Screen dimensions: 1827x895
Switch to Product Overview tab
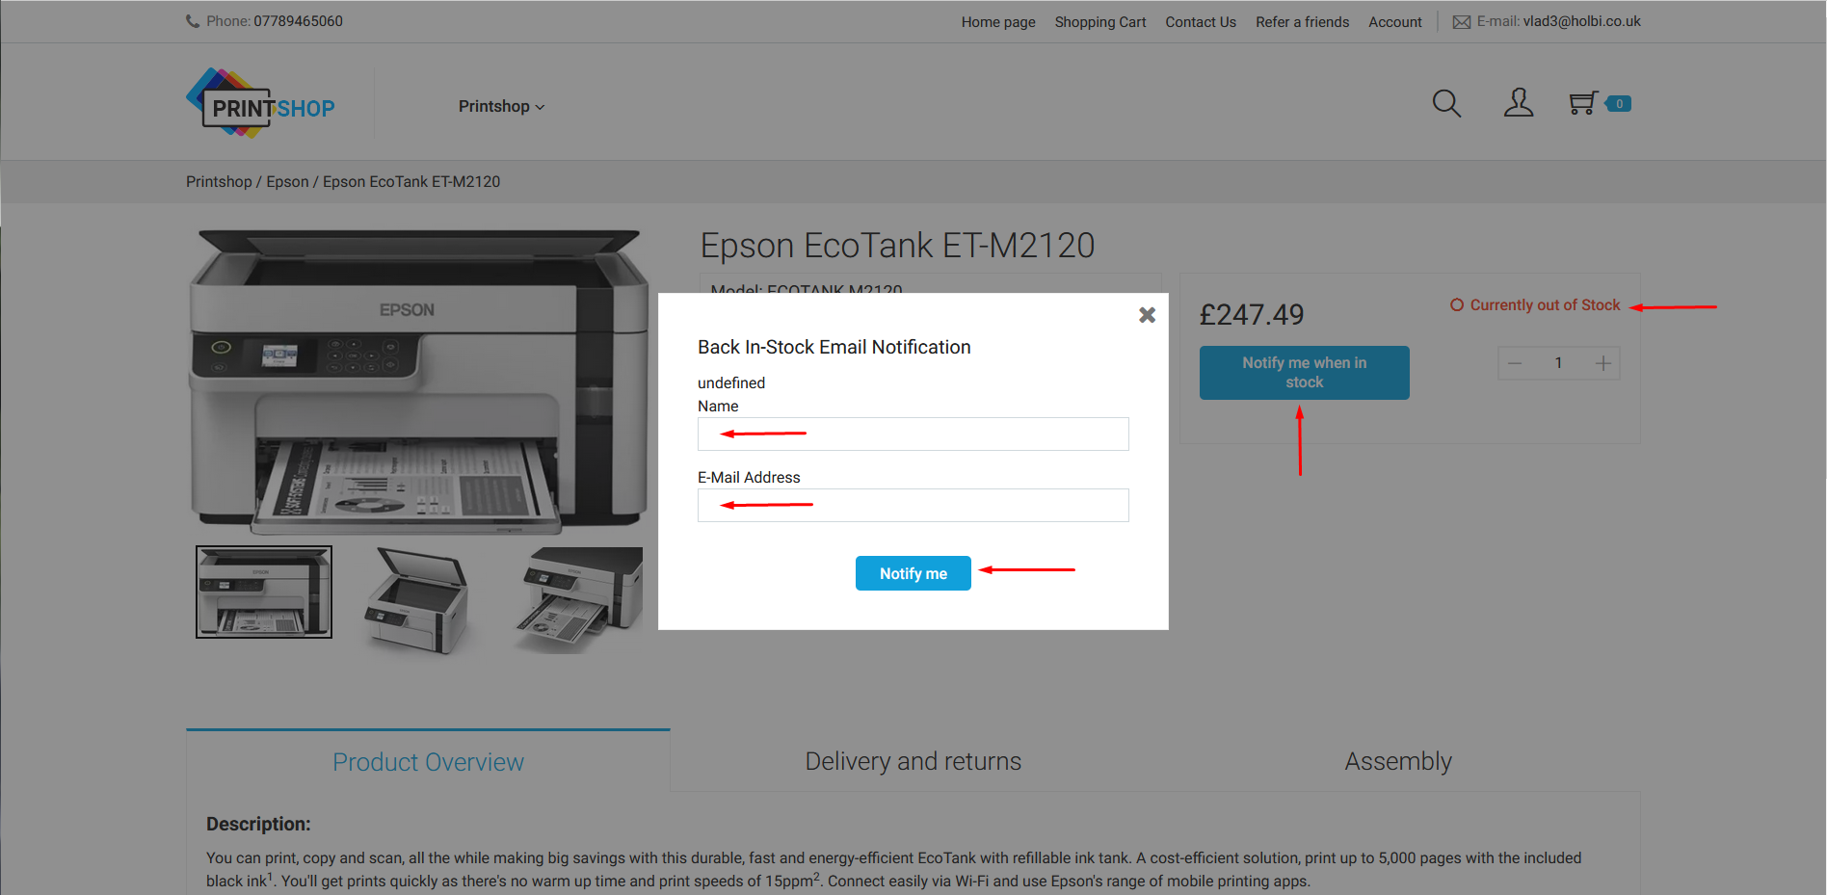pyautogui.click(x=428, y=761)
